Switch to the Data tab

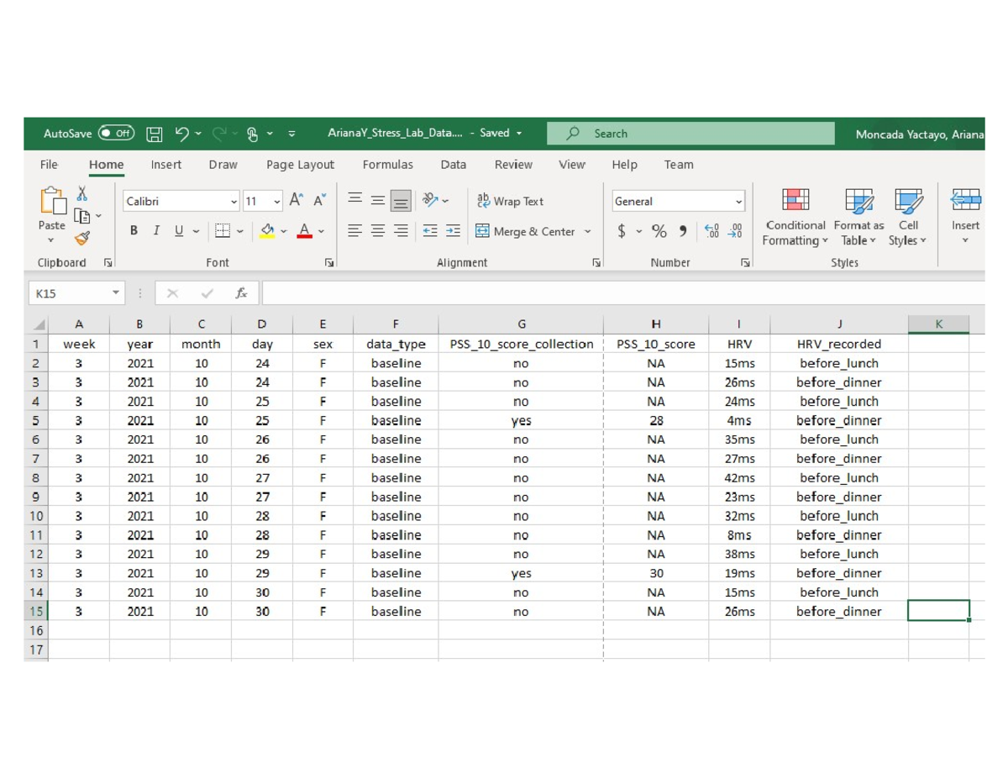[453, 165]
